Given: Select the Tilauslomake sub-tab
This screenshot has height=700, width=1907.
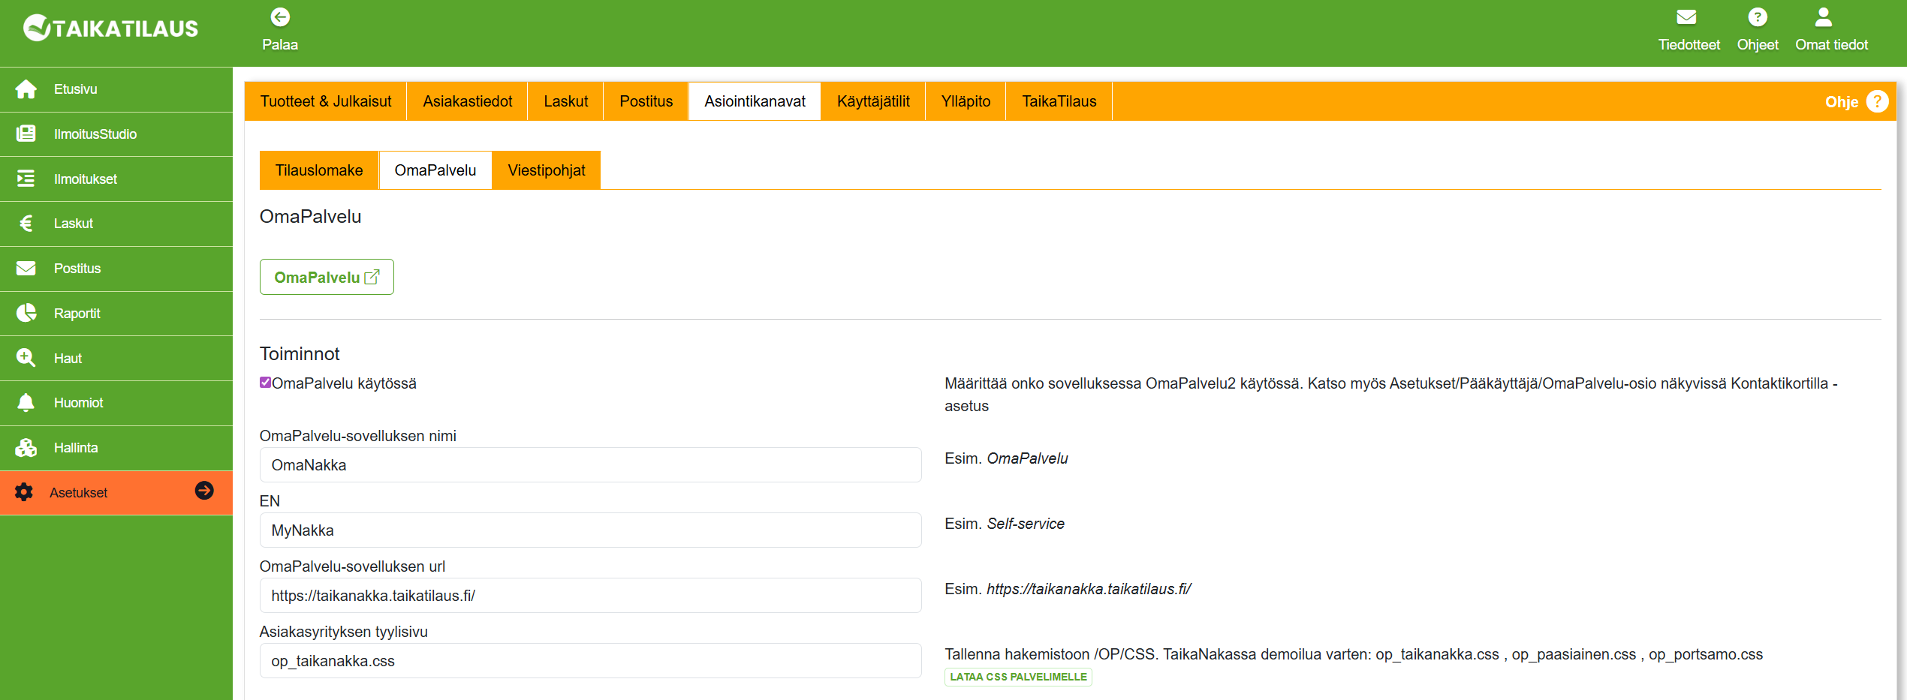Looking at the screenshot, I should click(319, 170).
